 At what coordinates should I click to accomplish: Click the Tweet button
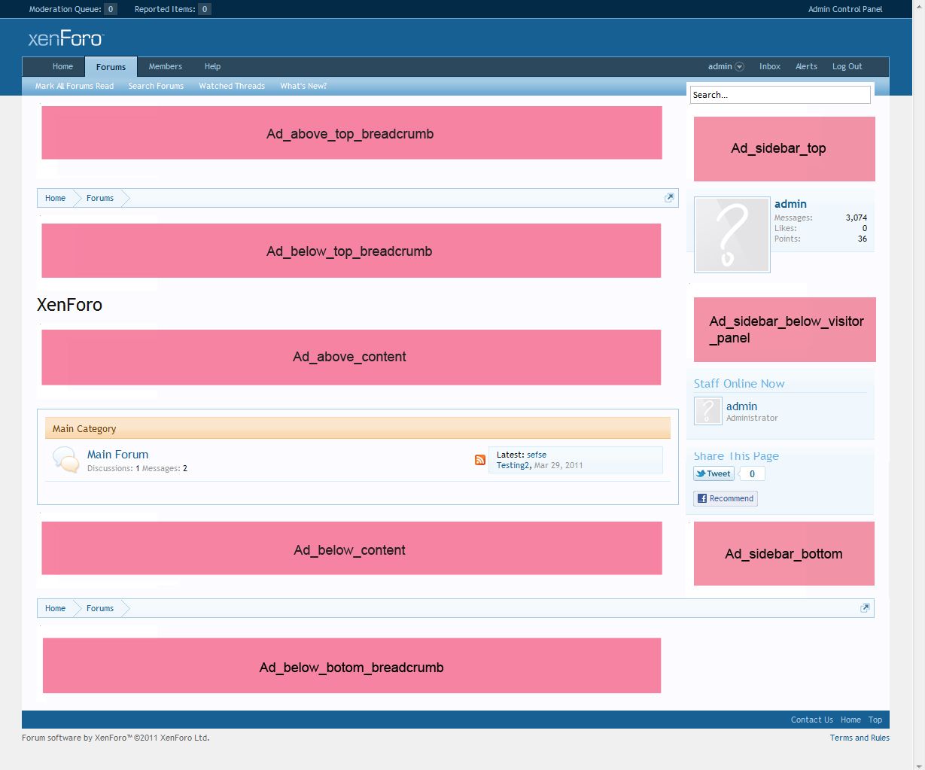tap(714, 473)
